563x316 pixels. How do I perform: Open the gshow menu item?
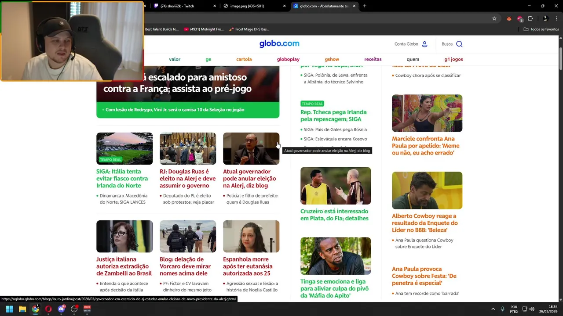(332, 59)
